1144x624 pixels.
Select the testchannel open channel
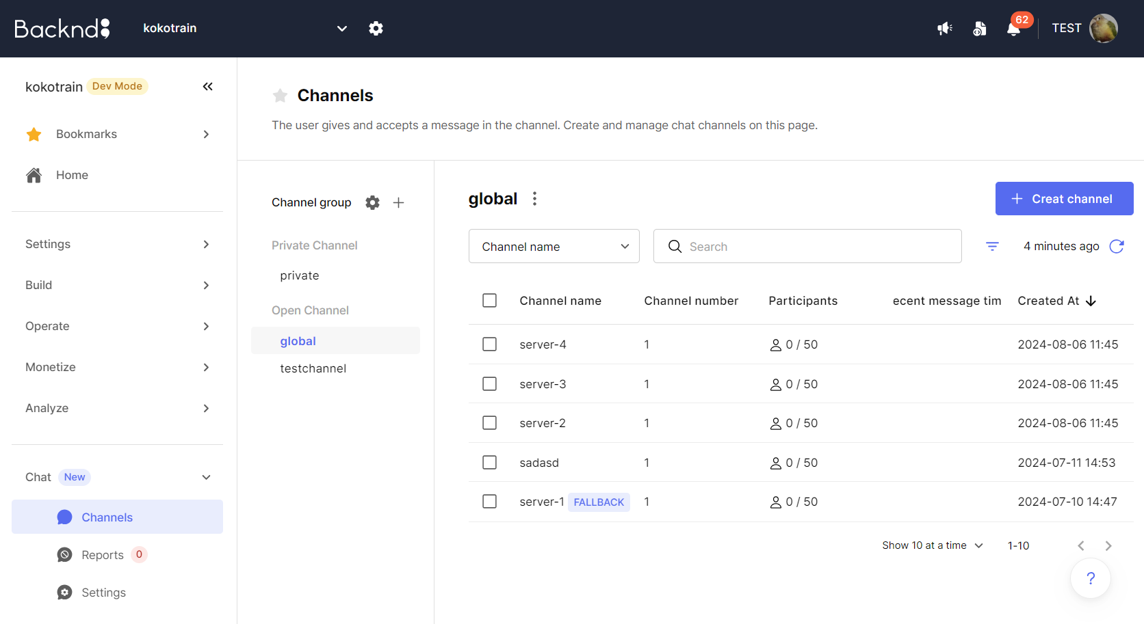[313, 368]
